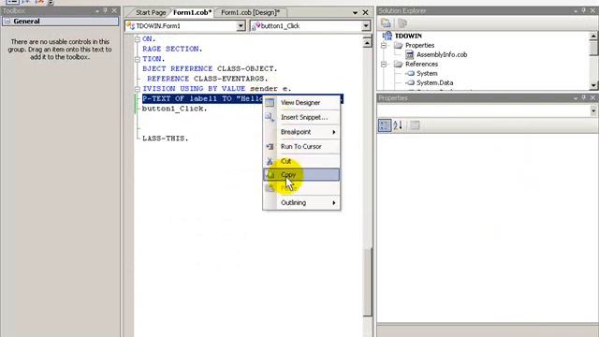Select System reference

tap(427, 73)
